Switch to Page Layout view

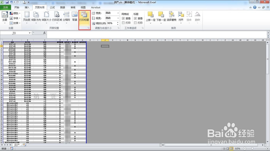[228, 149]
